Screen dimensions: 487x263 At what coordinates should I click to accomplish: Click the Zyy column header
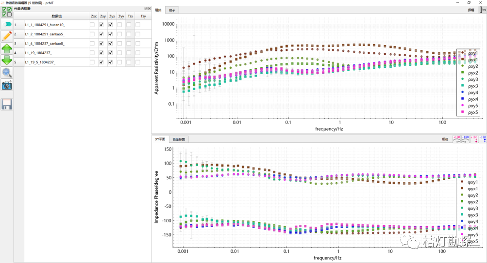[121, 16]
